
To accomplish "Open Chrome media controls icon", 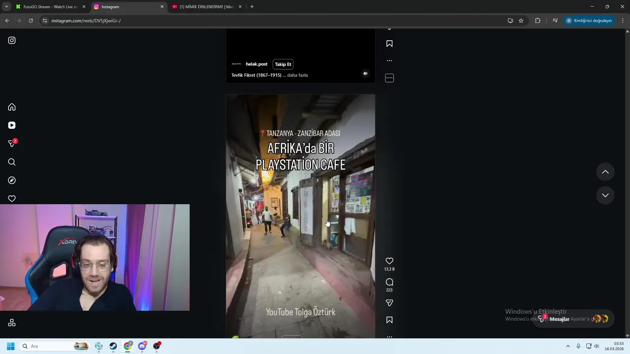I will click(555, 21).
